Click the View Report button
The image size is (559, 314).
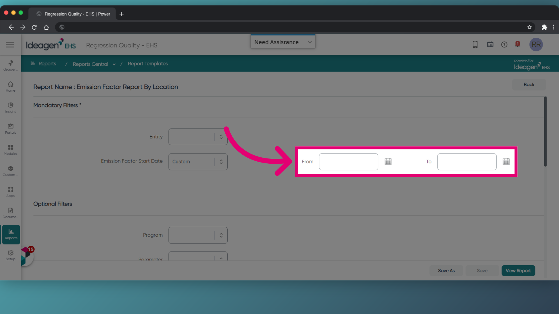coord(518,271)
